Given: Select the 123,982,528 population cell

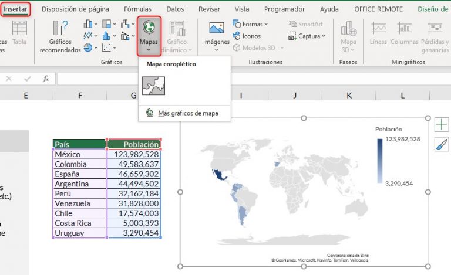Looking at the screenshot, I should point(134,154).
